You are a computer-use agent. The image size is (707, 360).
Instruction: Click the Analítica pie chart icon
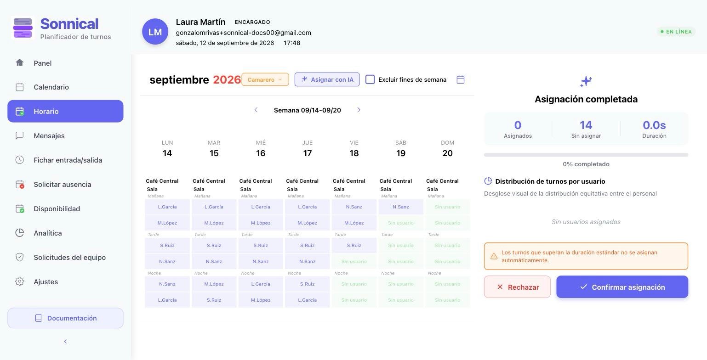pyautogui.click(x=19, y=233)
